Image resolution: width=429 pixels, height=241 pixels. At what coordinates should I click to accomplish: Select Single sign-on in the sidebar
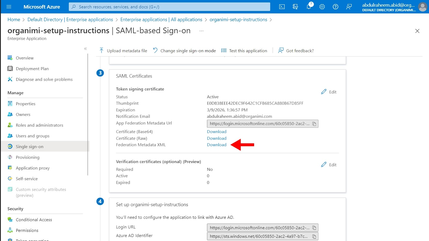(29, 147)
